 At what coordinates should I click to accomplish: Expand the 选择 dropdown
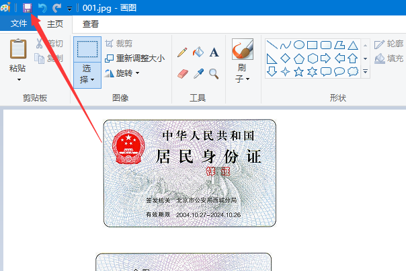[x=87, y=75]
